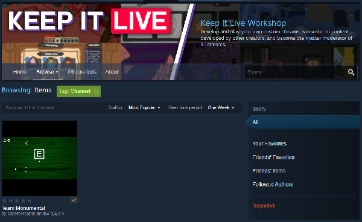
Task: Open the Reported items link
Action: pos(264,206)
